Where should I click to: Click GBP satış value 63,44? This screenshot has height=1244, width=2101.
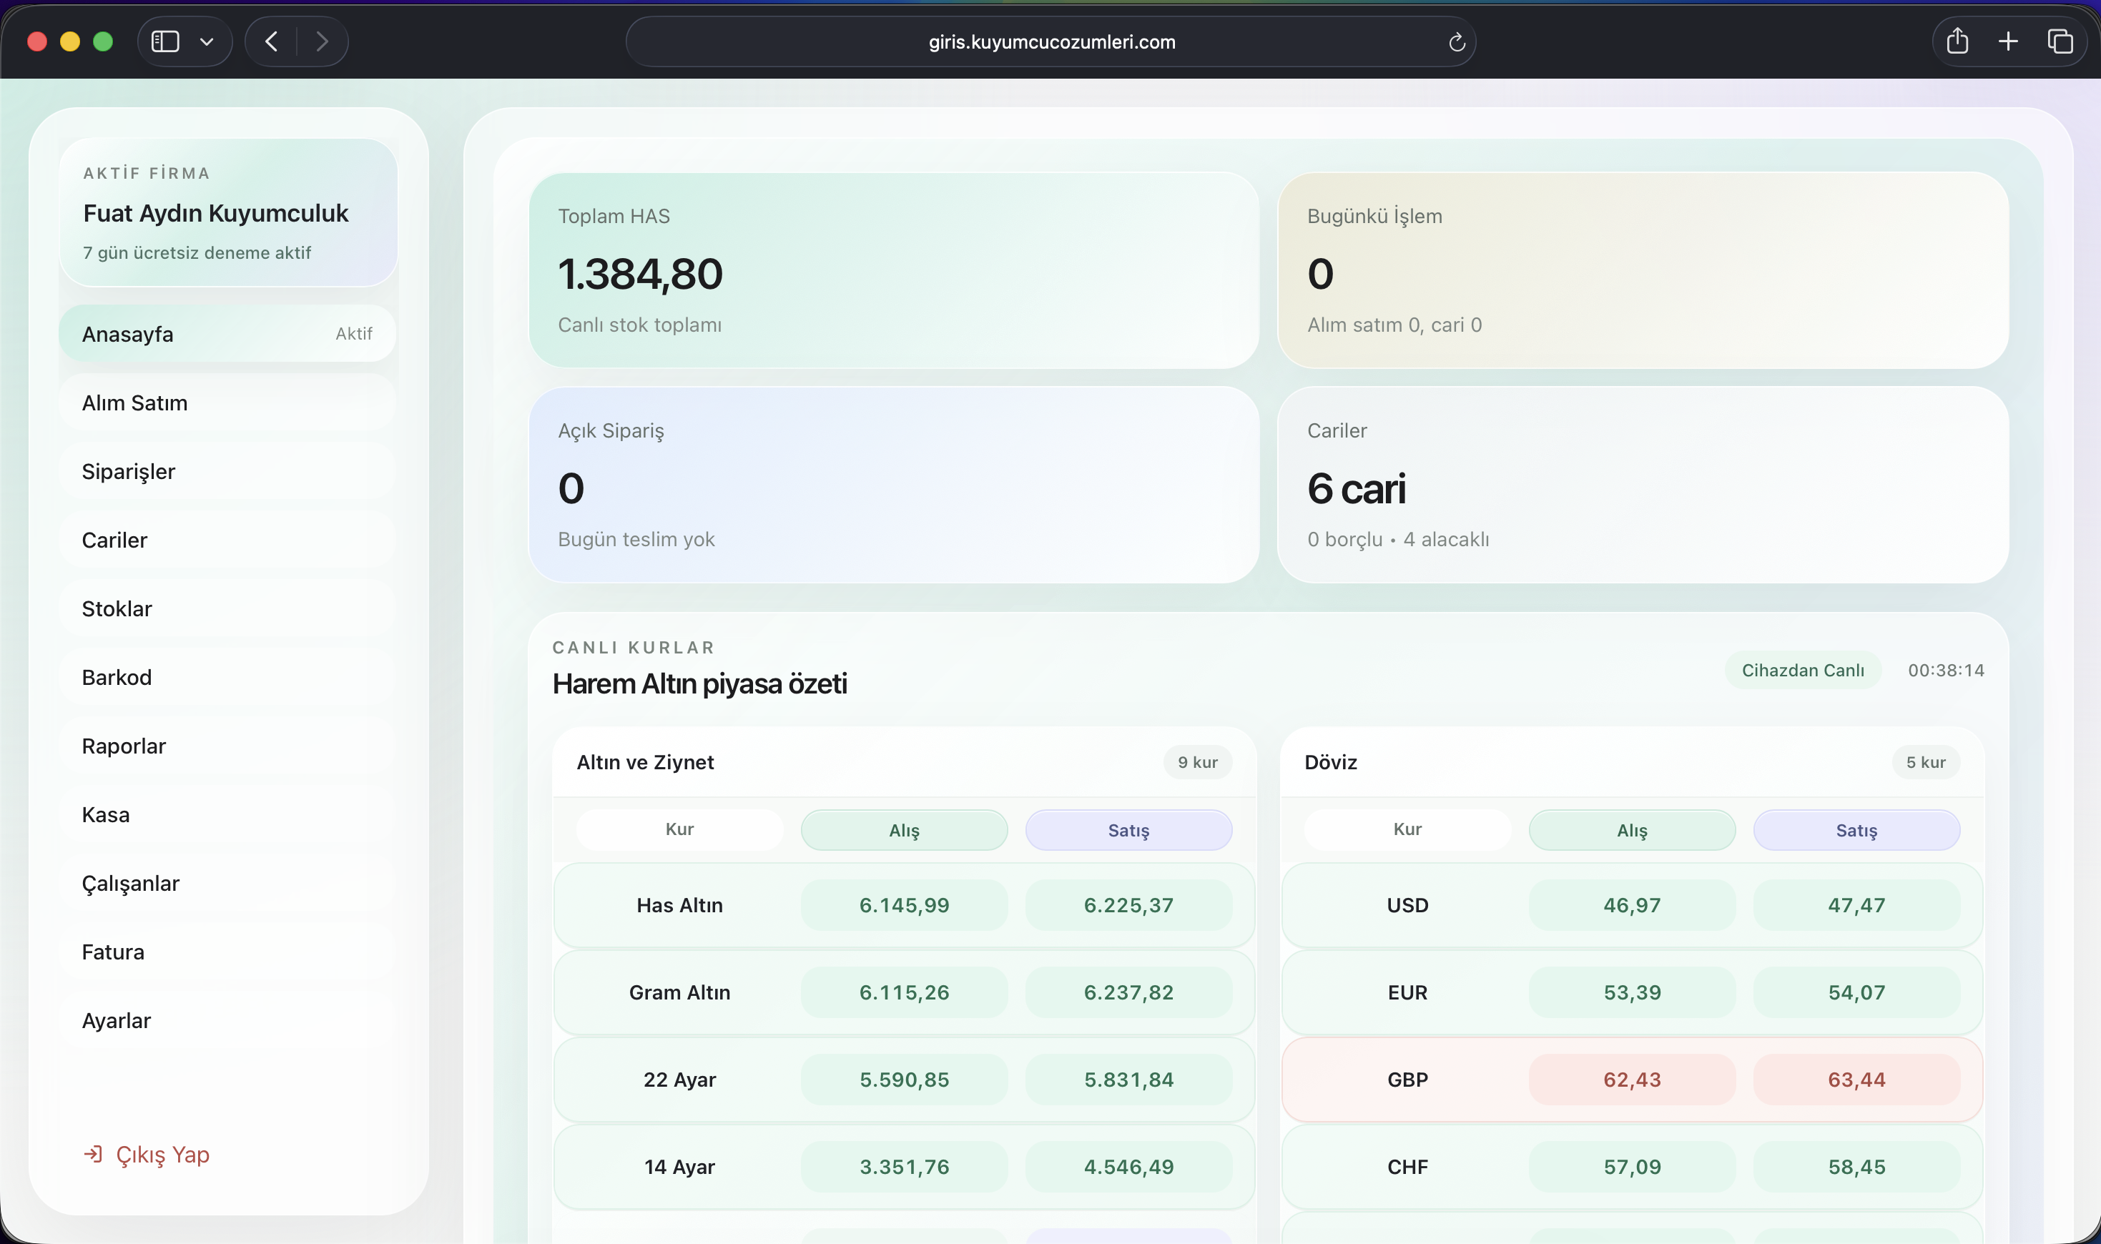click(x=1856, y=1080)
